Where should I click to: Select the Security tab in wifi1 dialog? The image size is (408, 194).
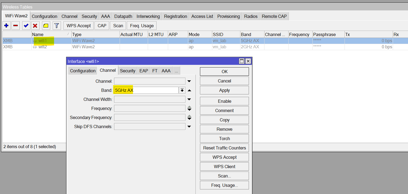pyautogui.click(x=128, y=70)
